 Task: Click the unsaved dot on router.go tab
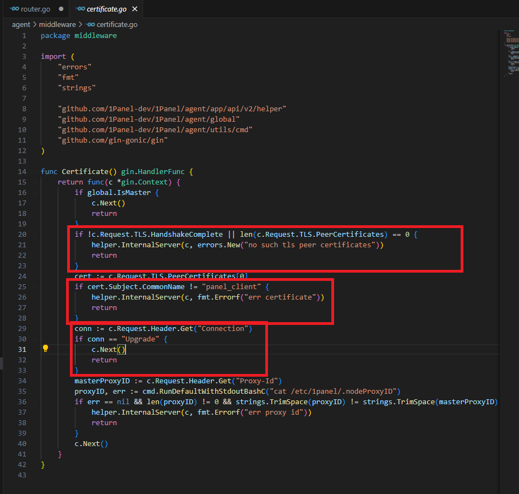pos(61,9)
